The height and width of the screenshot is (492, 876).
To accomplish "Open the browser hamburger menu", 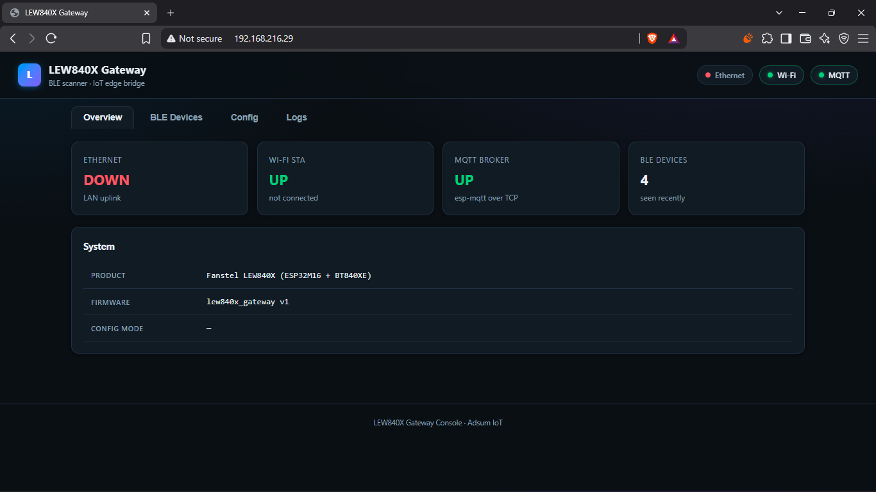I will [x=863, y=38].
